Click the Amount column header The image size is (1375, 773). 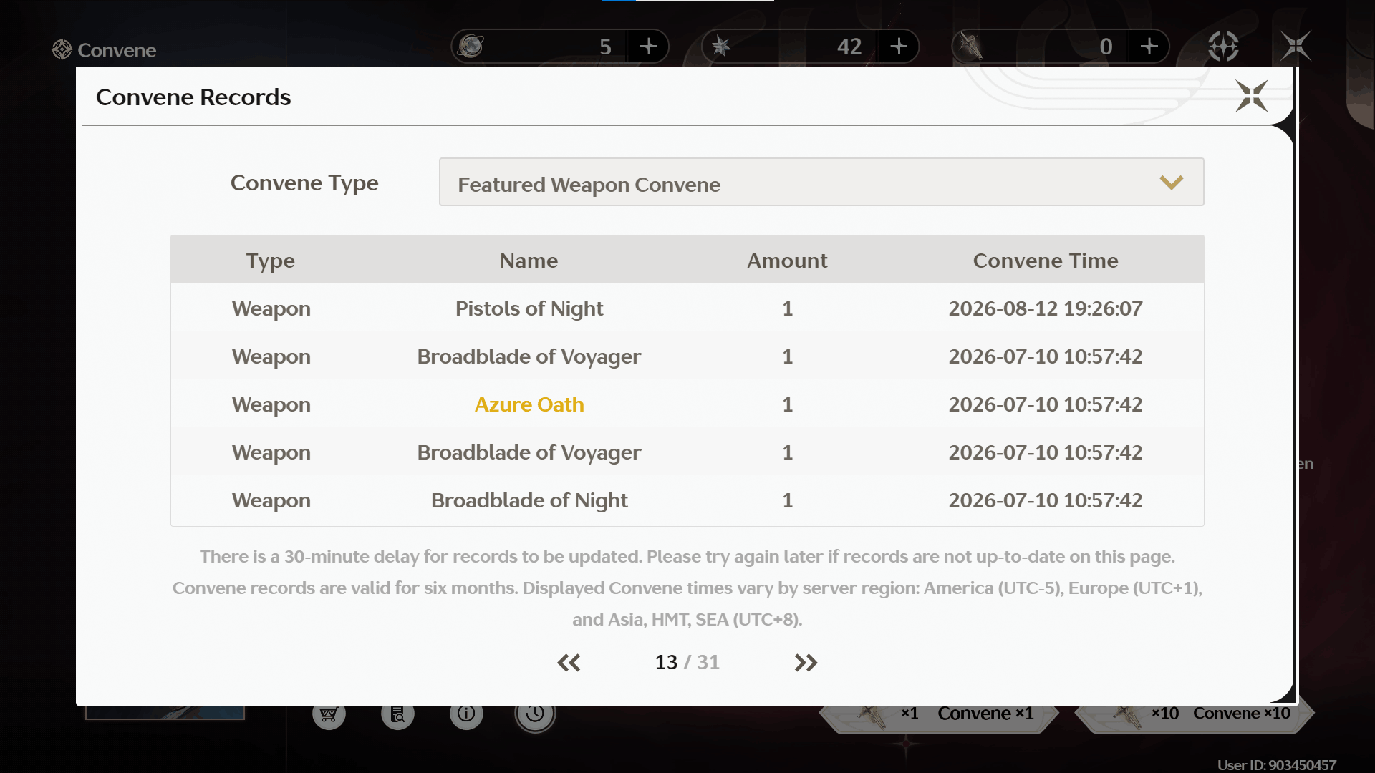tap(787, 261)
